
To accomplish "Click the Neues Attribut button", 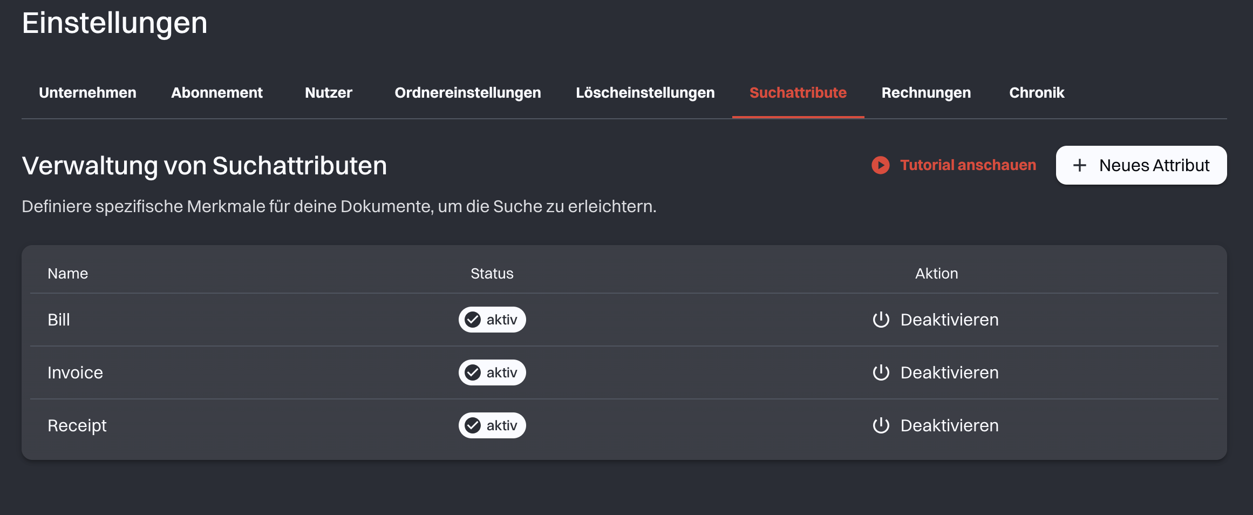I will [1141, 165].
